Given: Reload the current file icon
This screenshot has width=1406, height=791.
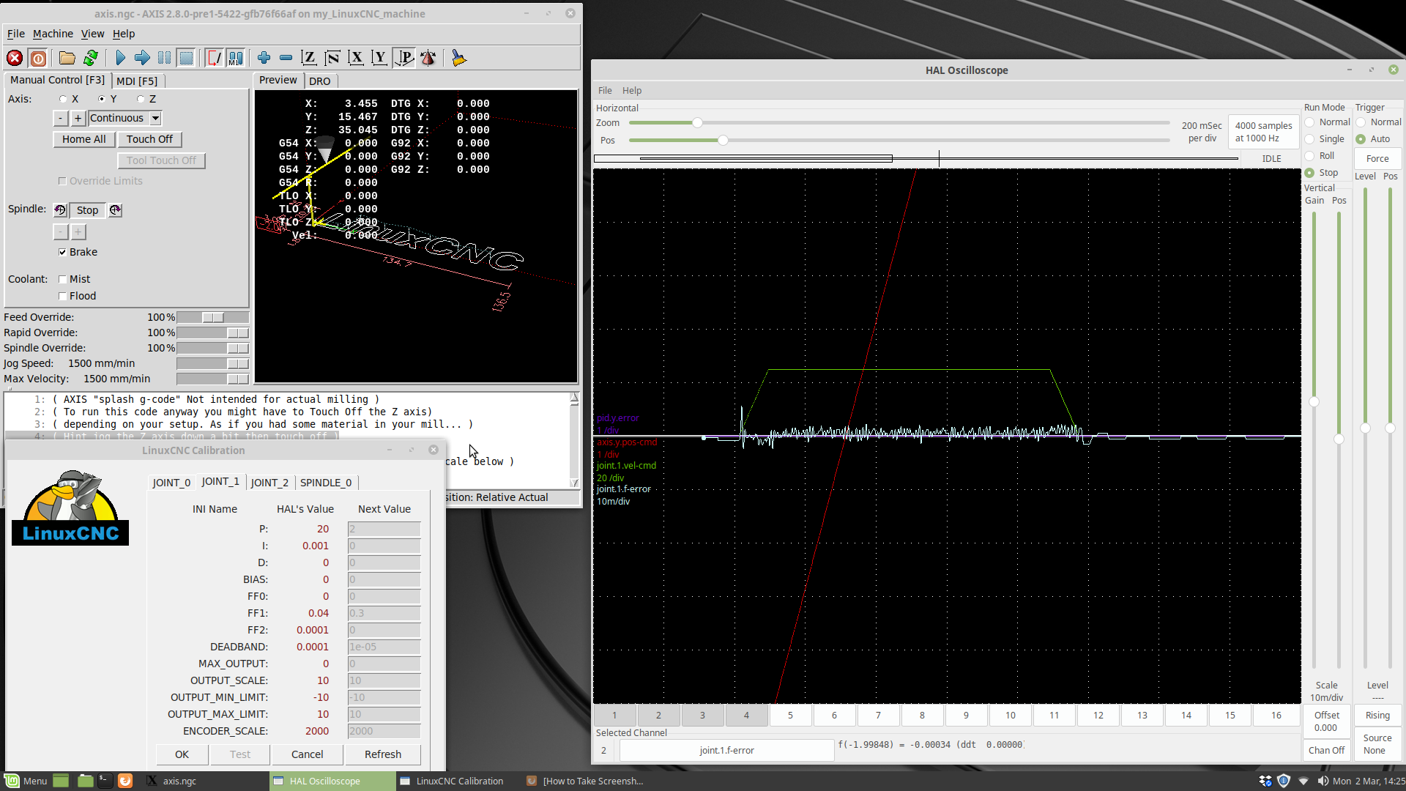Looking at the screenshot, I should (91, 58).
